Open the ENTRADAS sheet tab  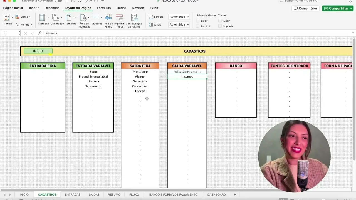point(73,194)
